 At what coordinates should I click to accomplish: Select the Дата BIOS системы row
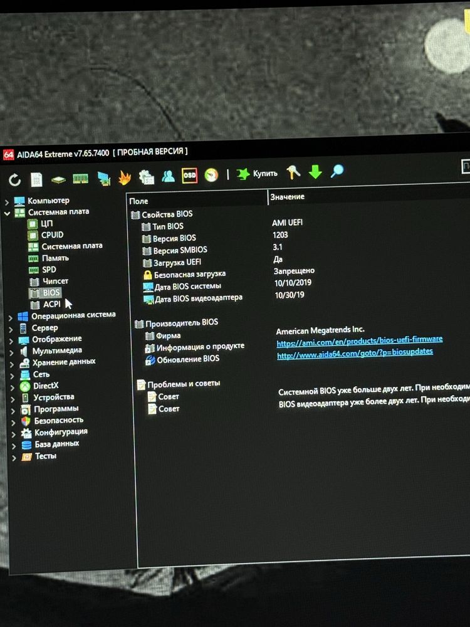click(x=182, y=287)
